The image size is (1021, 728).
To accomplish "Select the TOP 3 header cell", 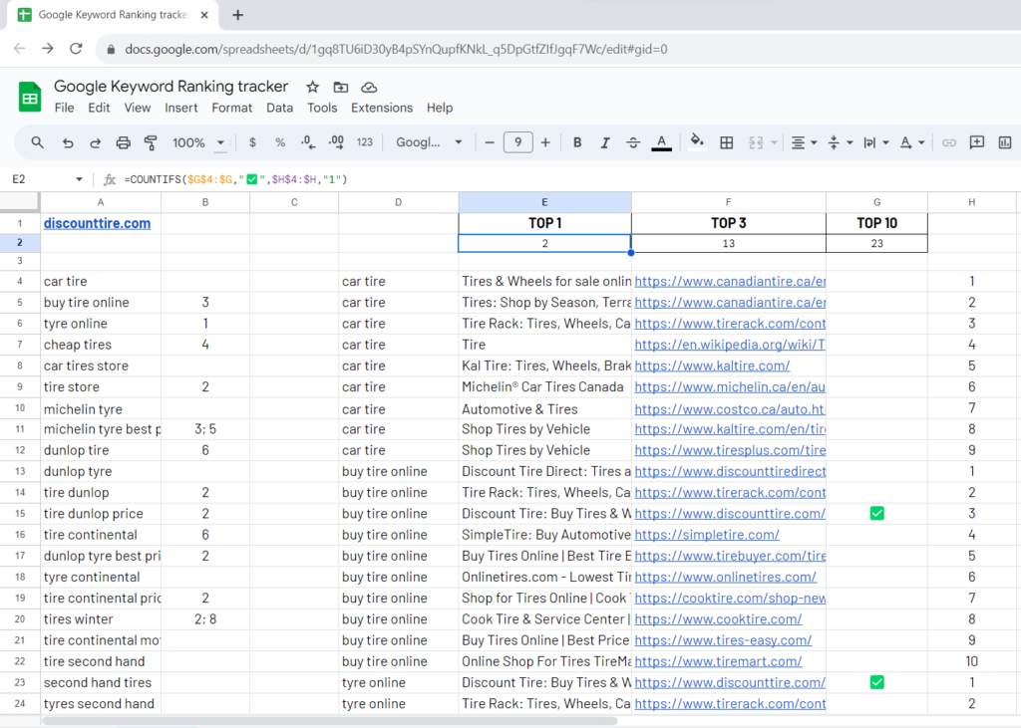I will [x=728, y=223].
